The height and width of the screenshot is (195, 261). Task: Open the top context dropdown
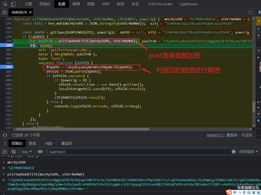pyautogui.click(x=27, y=152)
